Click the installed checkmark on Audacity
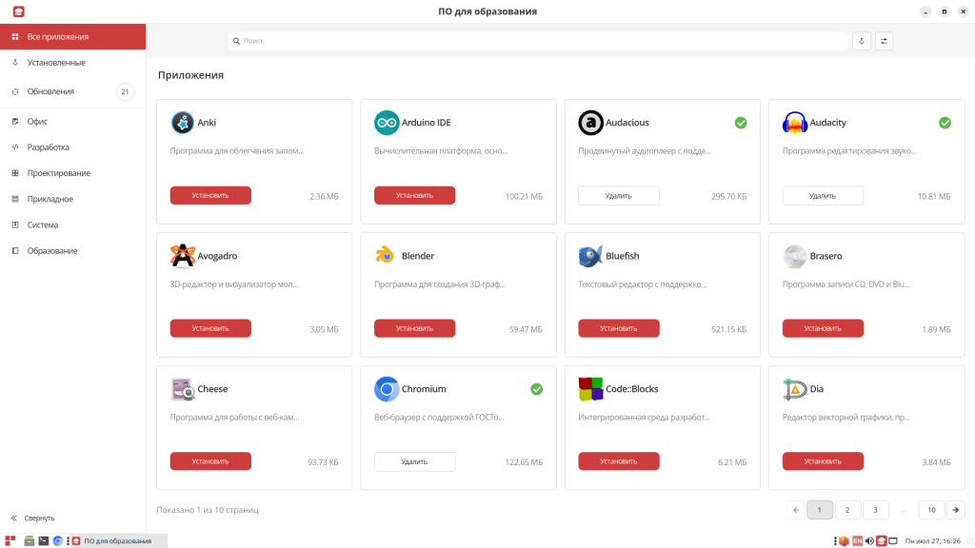975x548 pixels. (945, 123)
